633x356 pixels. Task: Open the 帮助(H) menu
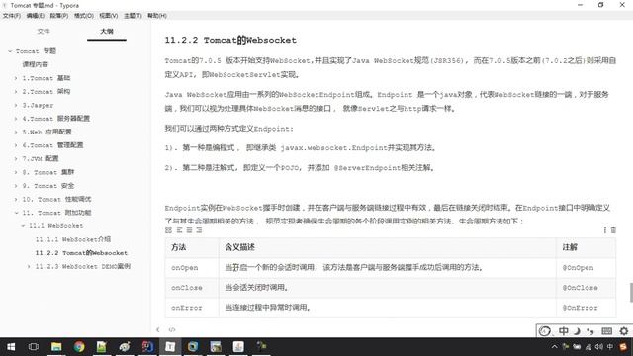tap(157, 16)
